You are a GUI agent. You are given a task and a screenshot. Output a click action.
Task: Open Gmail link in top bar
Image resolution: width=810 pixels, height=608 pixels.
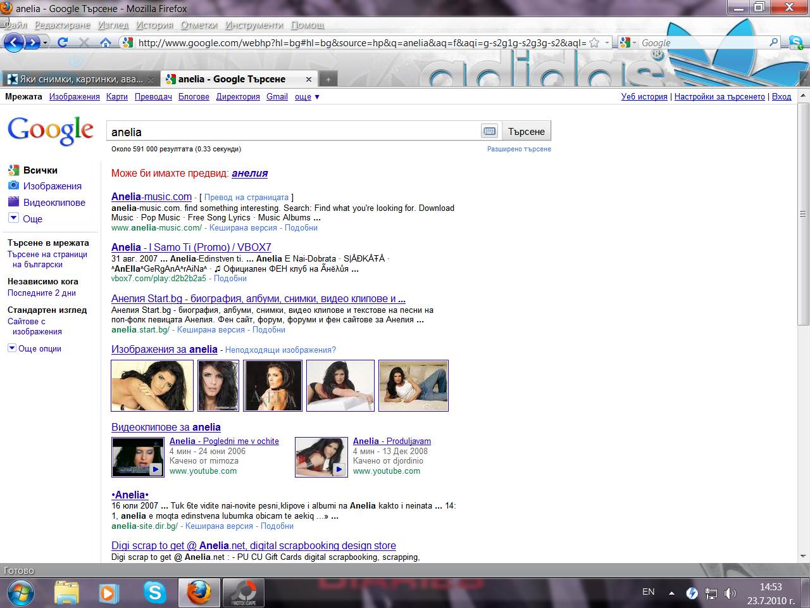(x=277, y=96)
